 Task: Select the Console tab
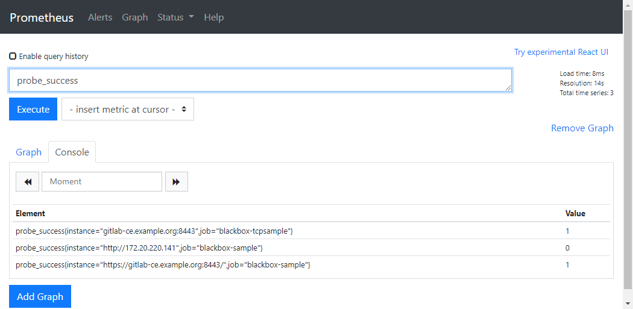(72, 152)
